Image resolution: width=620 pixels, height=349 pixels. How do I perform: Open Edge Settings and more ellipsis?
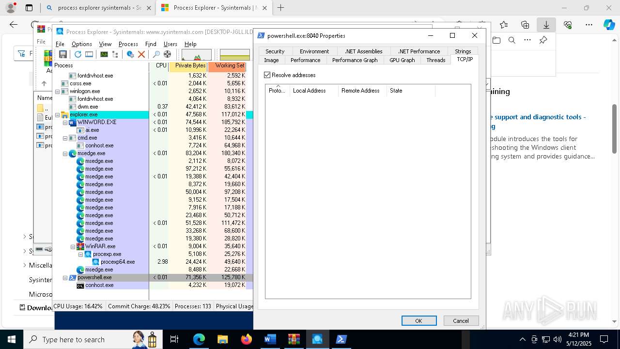(589, 25)
